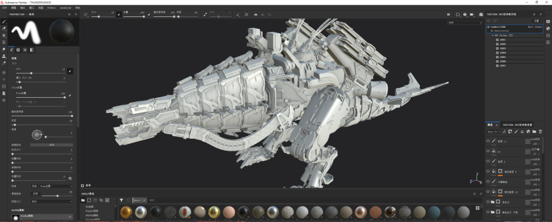
Task: Select the Polygon Fill tool
Action: point(4,42)
